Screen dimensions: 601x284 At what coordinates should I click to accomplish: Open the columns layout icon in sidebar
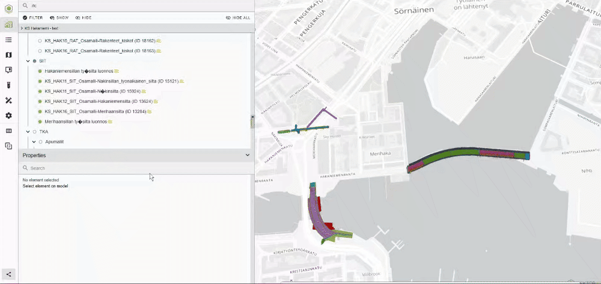coord(8,131)
